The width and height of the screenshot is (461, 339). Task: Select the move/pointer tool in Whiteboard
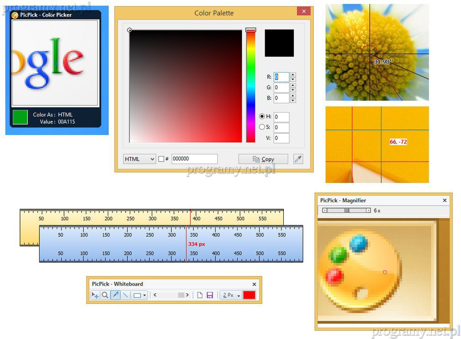pos(95,295)
